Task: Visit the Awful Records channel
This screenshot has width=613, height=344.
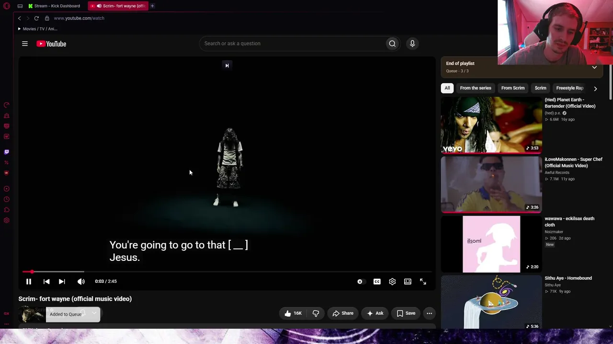Action: pyautogui.click(x=557, y=172)
